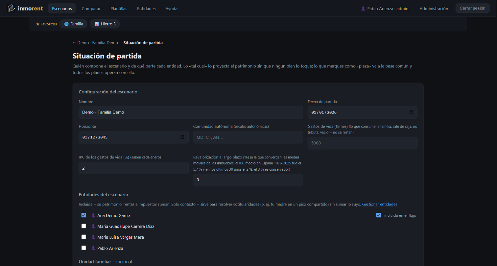497x266 pixels.
Task: Check the Pablo Arienza entity checkbox
Action: coord(84,248)
